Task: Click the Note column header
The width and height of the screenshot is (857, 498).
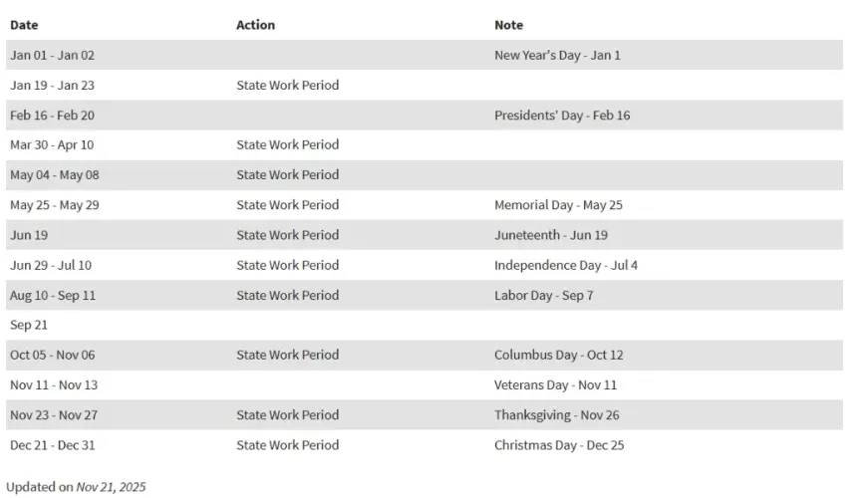Action: click(508, 25)
